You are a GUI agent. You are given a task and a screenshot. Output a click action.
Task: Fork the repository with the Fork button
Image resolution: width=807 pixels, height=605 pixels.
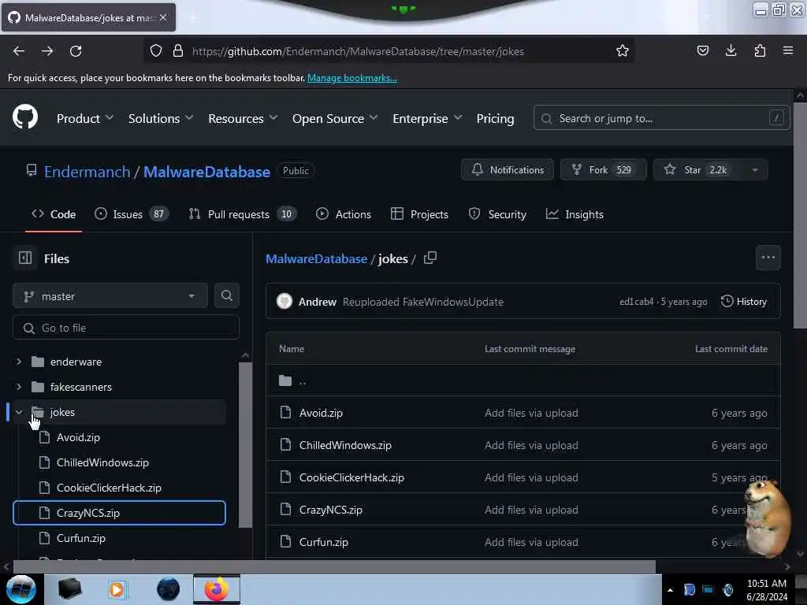pyautogui.click(x=603, y=170)
